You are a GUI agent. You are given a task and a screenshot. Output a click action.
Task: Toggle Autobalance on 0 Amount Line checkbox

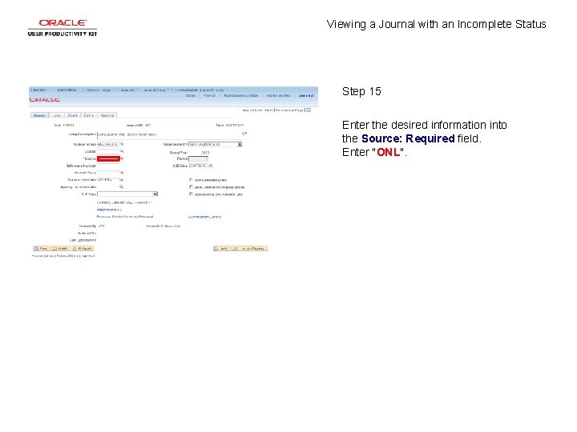click(191, 194)
